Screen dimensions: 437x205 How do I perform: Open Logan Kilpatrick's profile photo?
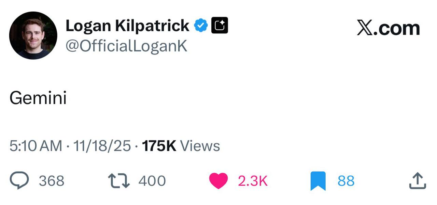(33, 35)
